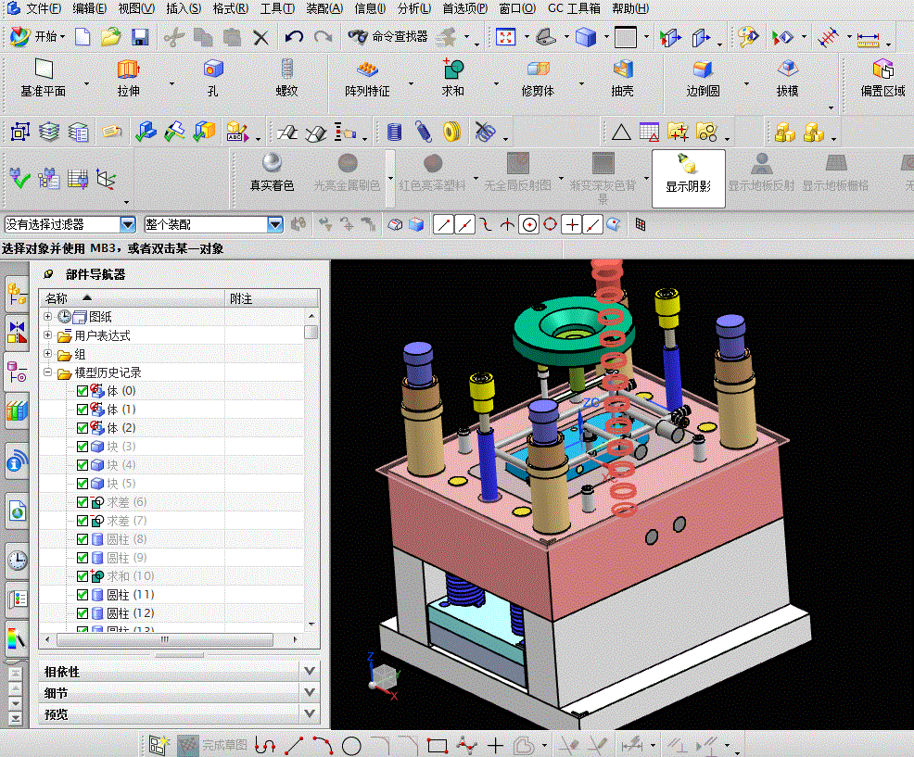Uncheck the 求差 (6) feature checkbox
914x757 pixels.
click(x=83, y=502)
